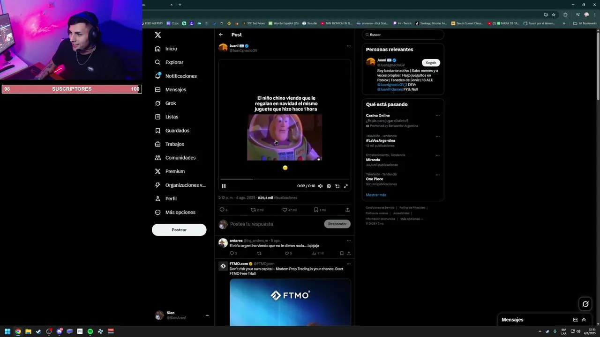Open a new browser tab
Screen dimensions: 600x337
point(180,5)
